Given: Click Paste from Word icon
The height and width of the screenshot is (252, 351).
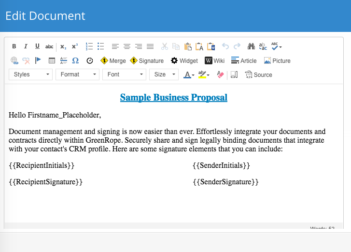Looking at the screenshot, I should click(x=211, y=46).
